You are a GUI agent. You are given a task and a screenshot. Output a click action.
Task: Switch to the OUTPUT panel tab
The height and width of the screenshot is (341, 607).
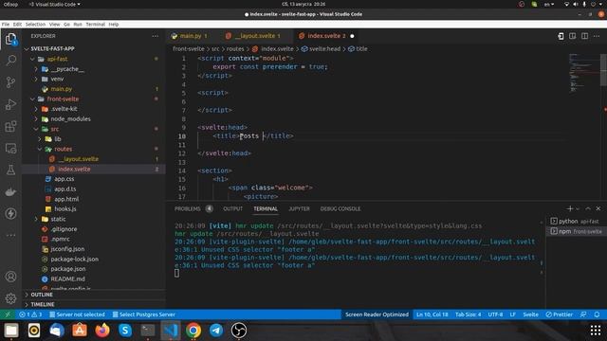232,208
